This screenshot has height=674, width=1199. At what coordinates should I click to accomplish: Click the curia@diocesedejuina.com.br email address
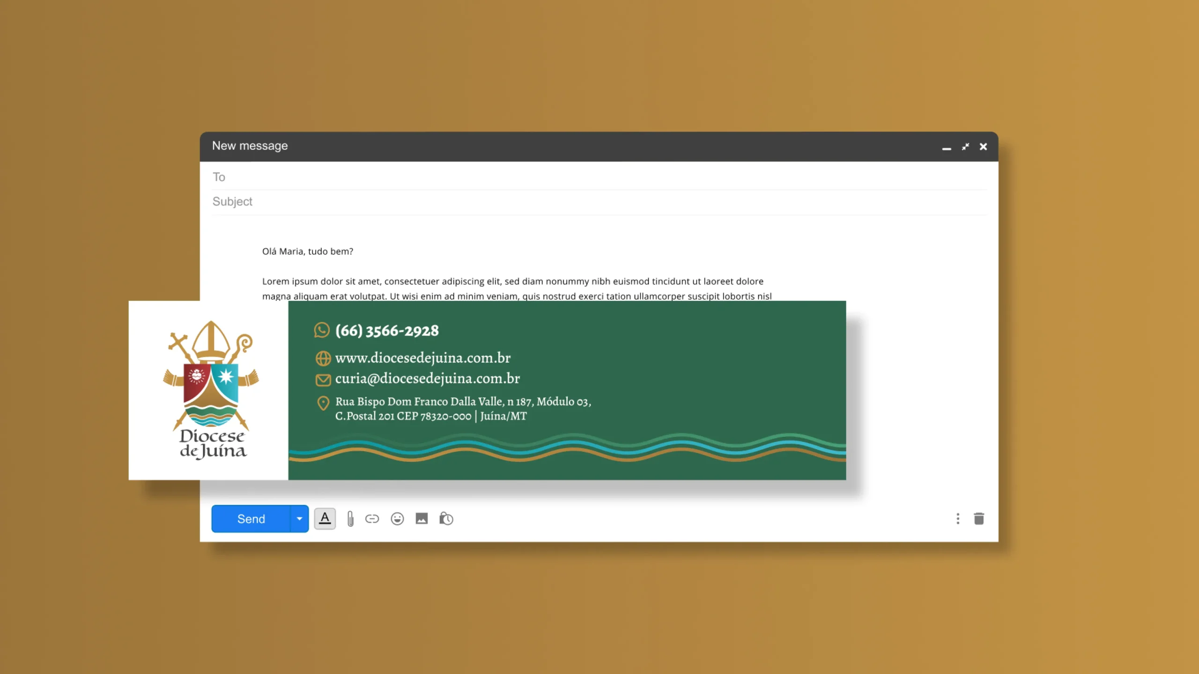tap(427, 379)
